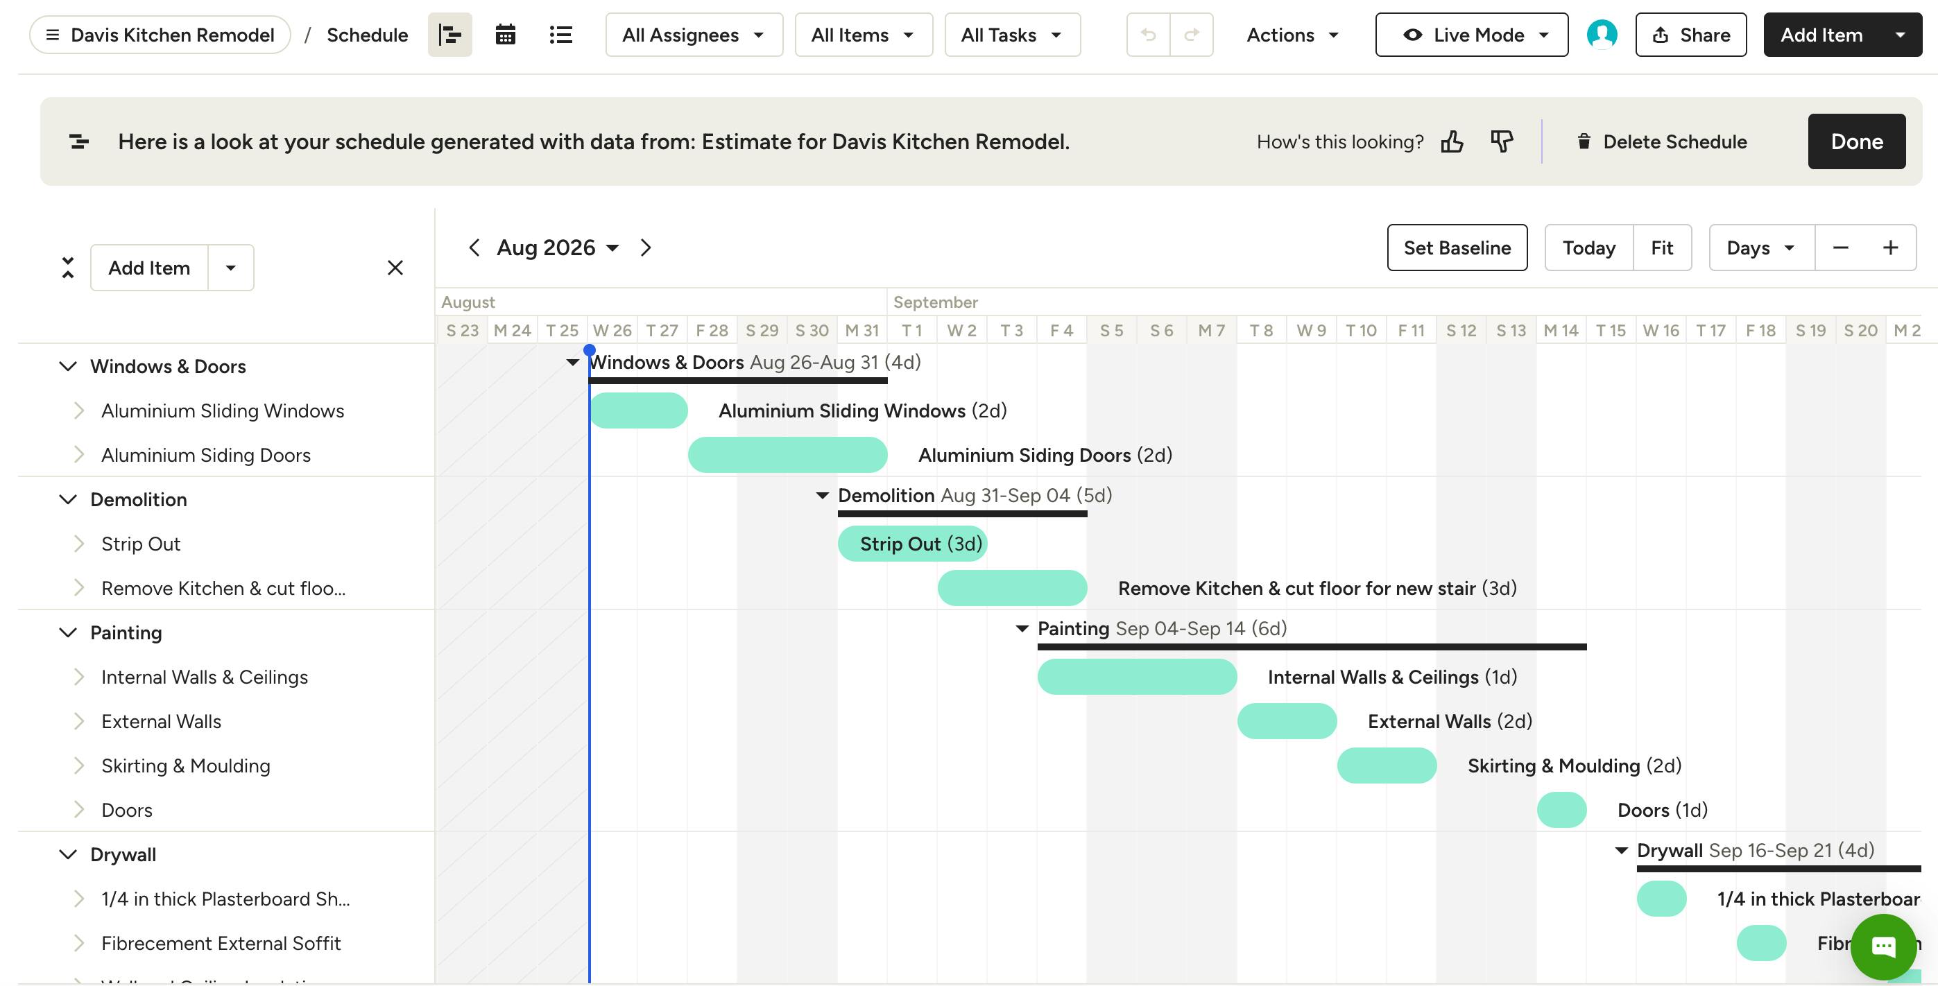Expand the Aluminium Siding Doors row
Screen dimensions: 1938x986
pos(78,455)
